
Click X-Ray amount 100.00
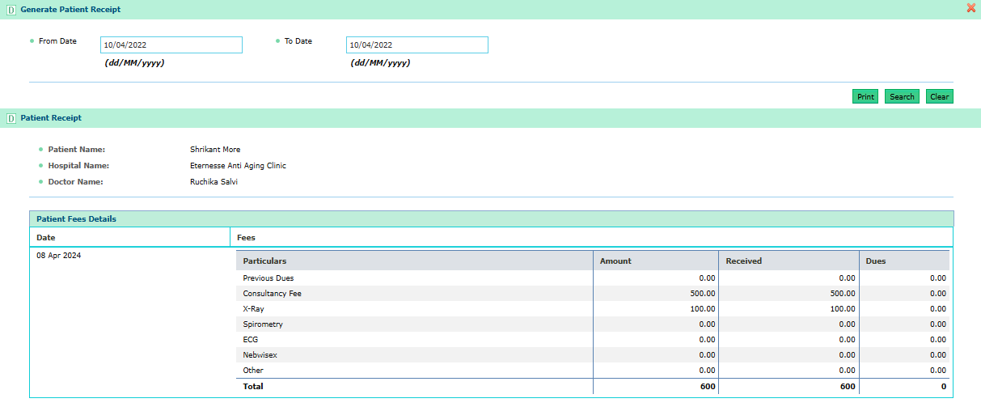coord(702,309)
